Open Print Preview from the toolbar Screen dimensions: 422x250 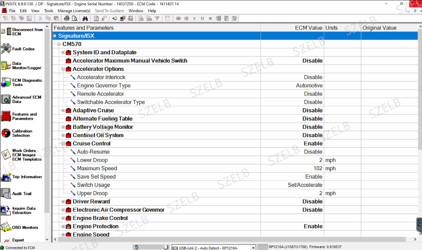coord(75,18)
